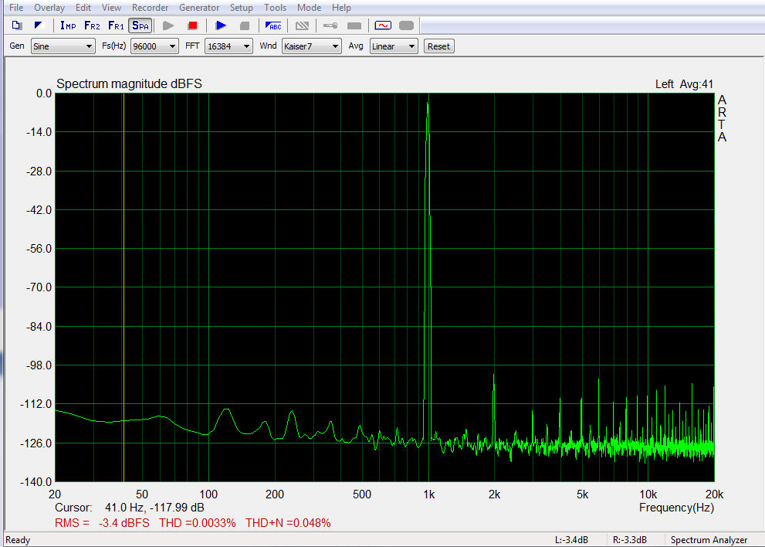765x547 pixels.
Task: Click the 'Spectrum magnitude dBFS' plot title
Action: [x=129, y=84]
